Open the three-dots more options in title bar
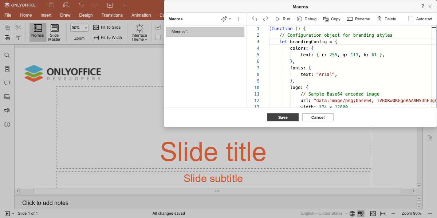The width and height of the screenshot is (437, 218). click(125, 5)
